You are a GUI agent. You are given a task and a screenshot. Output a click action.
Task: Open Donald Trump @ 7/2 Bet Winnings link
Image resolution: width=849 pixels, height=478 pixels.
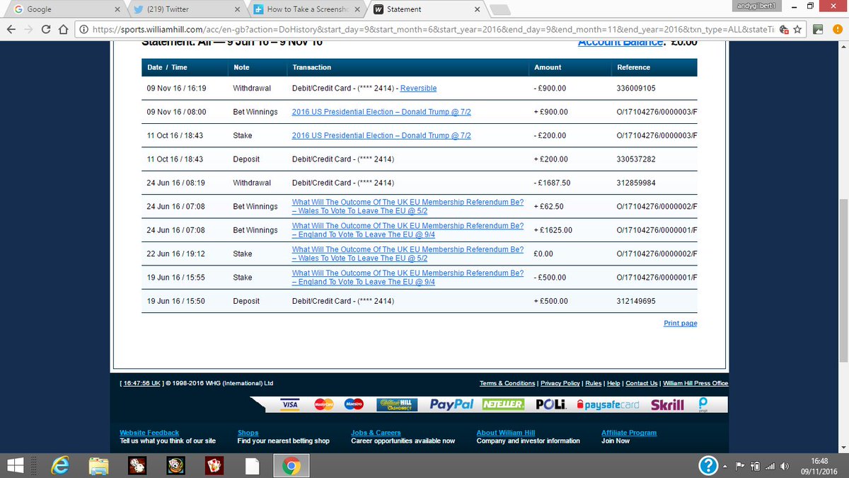pyautogui.click(x=381, y=112)
